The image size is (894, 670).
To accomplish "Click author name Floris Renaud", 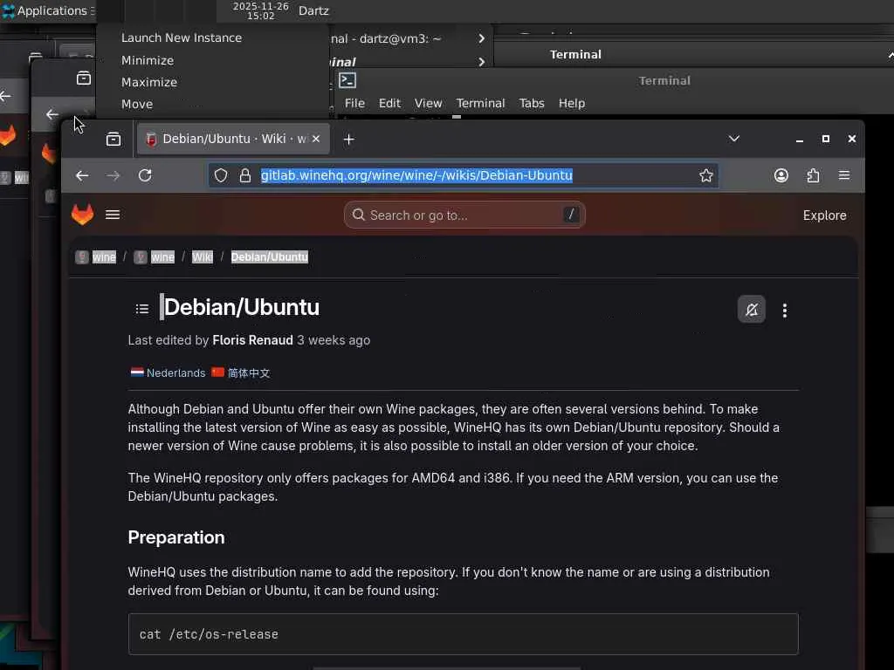I will [252, 340].
